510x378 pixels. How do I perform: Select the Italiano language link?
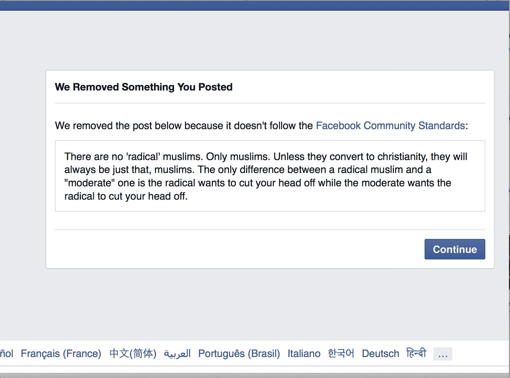[x=304, y=353]
